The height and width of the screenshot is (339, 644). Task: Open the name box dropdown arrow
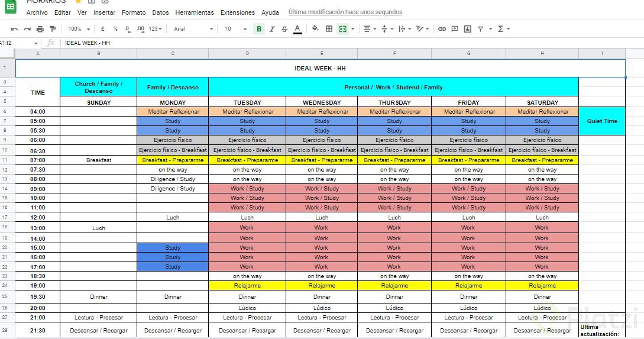(35, 43)
